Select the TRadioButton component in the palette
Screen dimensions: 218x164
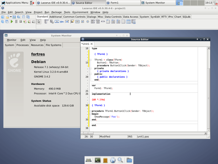[x=87, y=22]
